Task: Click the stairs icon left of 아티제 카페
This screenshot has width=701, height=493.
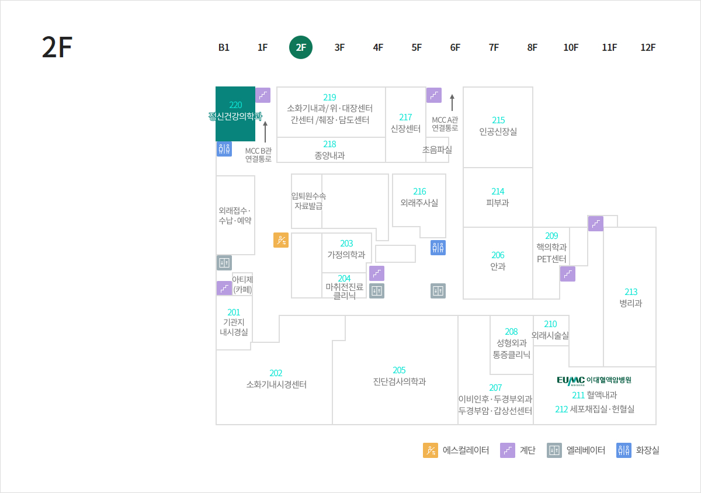Action: pos(224,288)
